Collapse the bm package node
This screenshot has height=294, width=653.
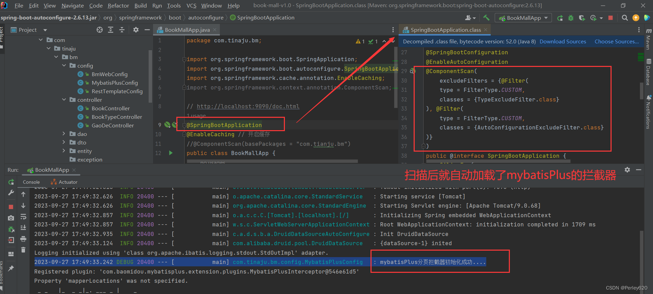[56, 57]
